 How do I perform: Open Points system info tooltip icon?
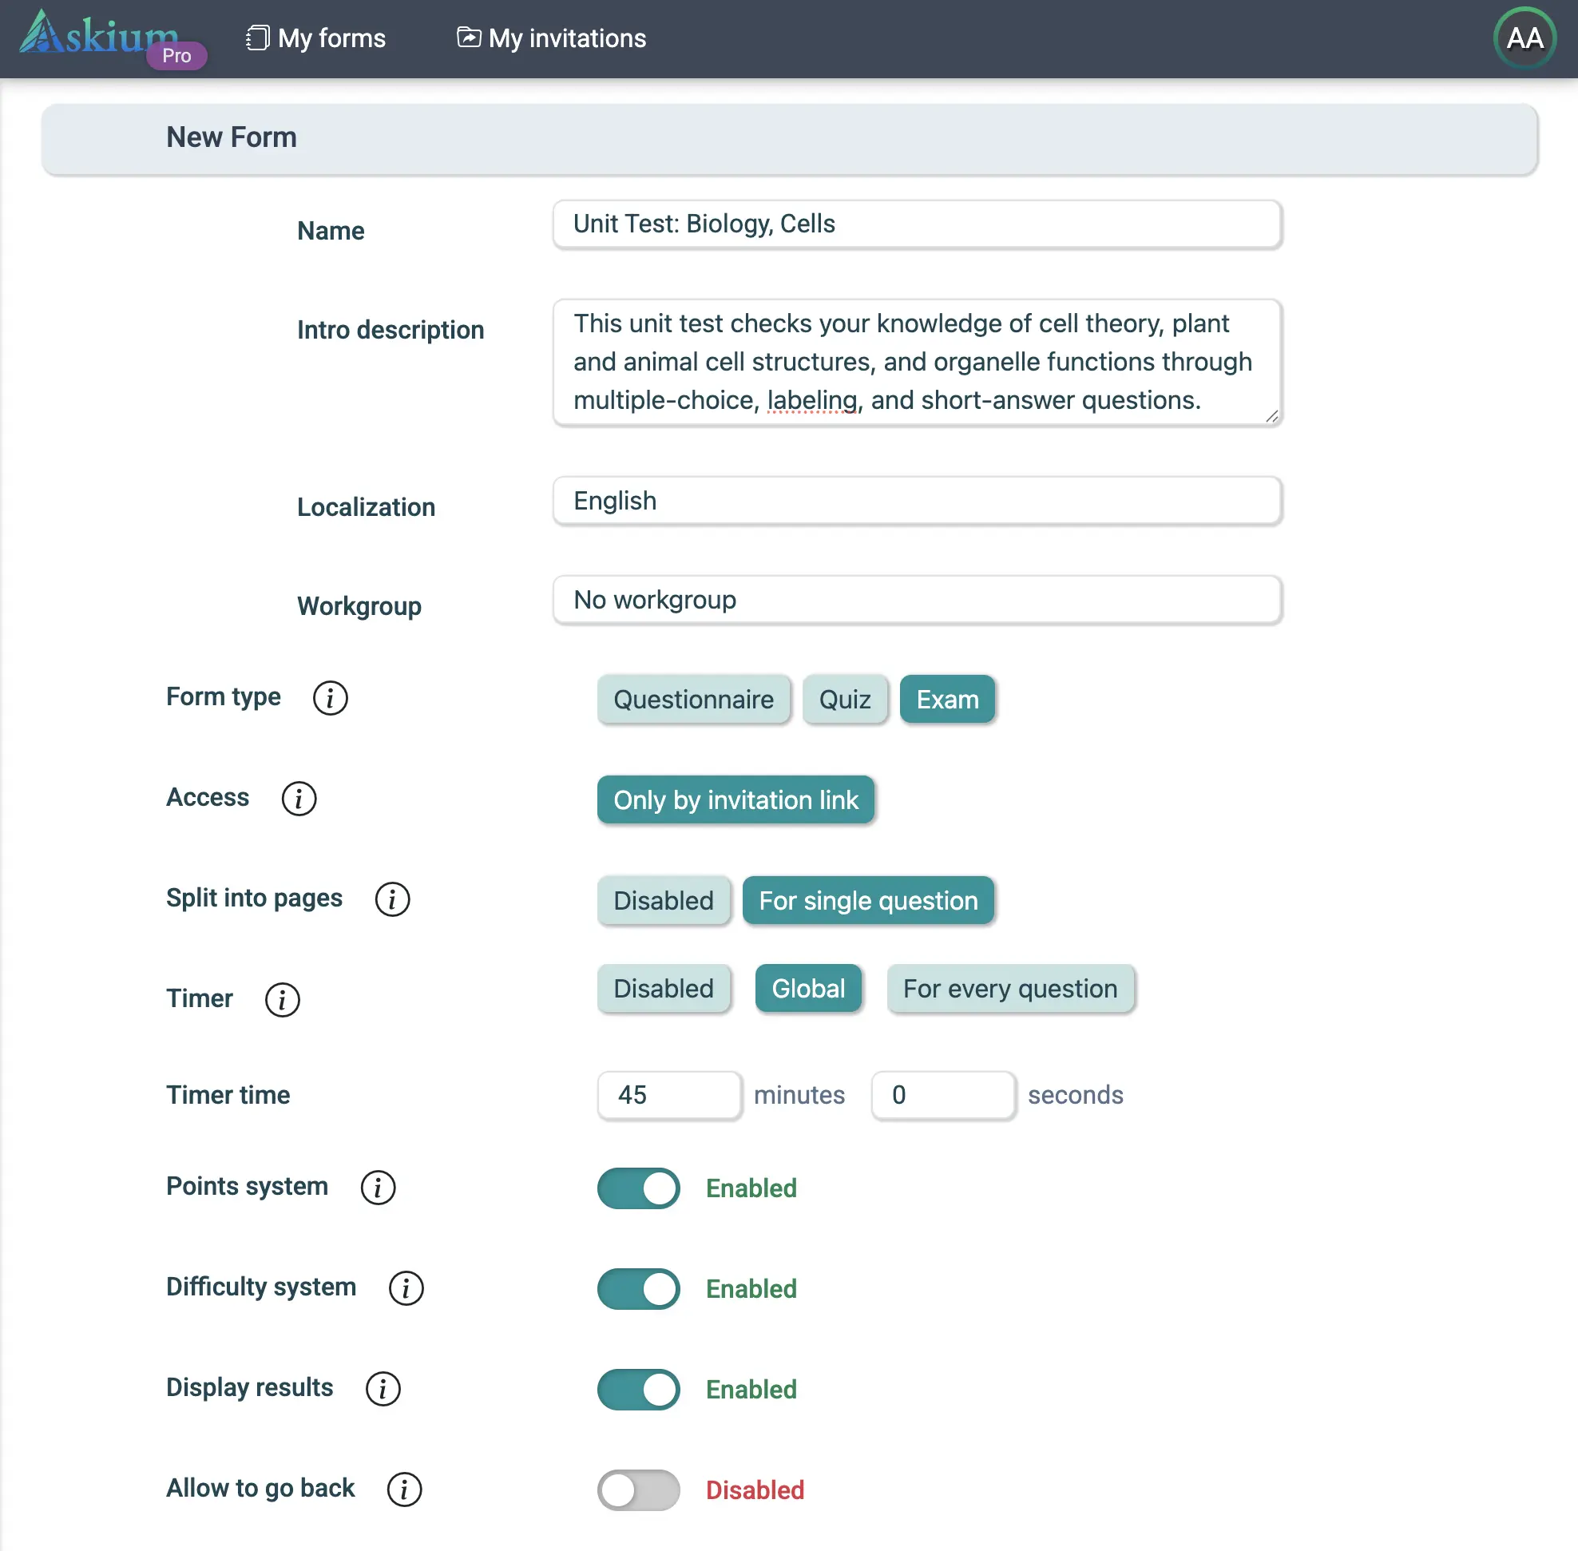[x=378, y=1187]
